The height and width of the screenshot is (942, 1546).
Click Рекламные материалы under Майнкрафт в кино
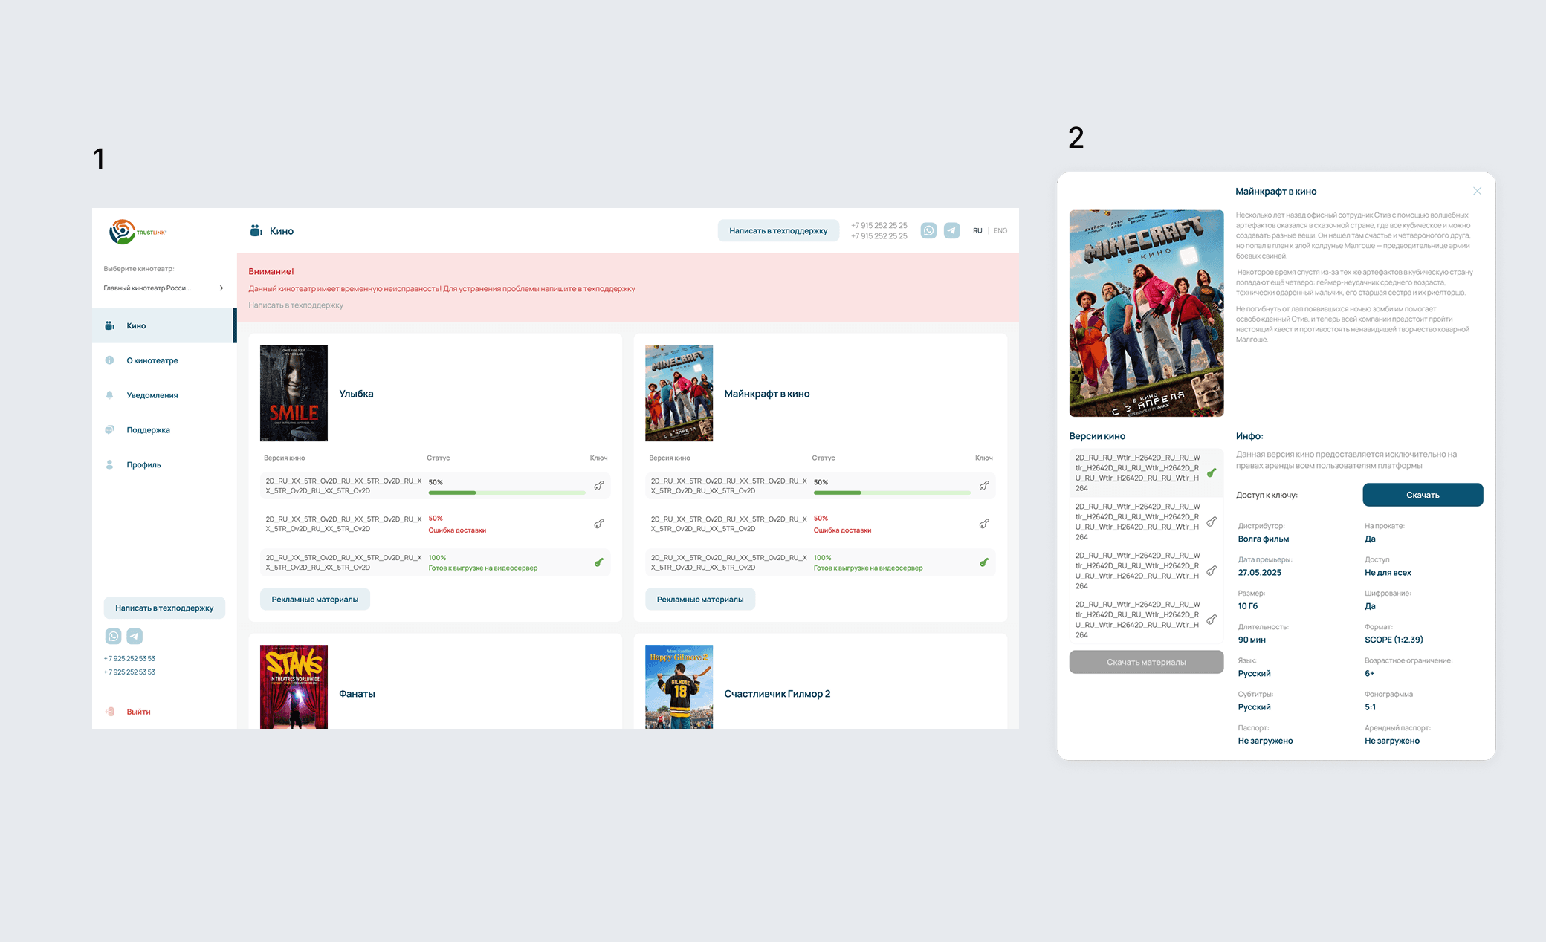[x=699, y=600]
